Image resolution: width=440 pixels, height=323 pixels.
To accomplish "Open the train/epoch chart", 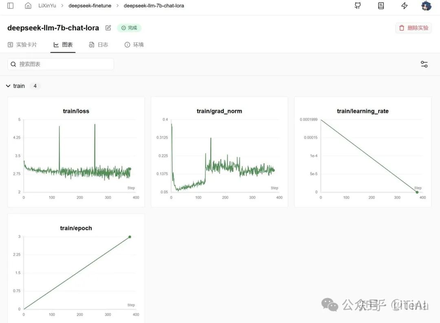I will tap(76, 268).
